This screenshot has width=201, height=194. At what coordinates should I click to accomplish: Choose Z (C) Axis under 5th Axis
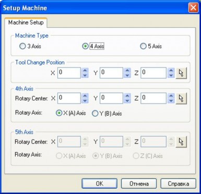pos(148,156)
